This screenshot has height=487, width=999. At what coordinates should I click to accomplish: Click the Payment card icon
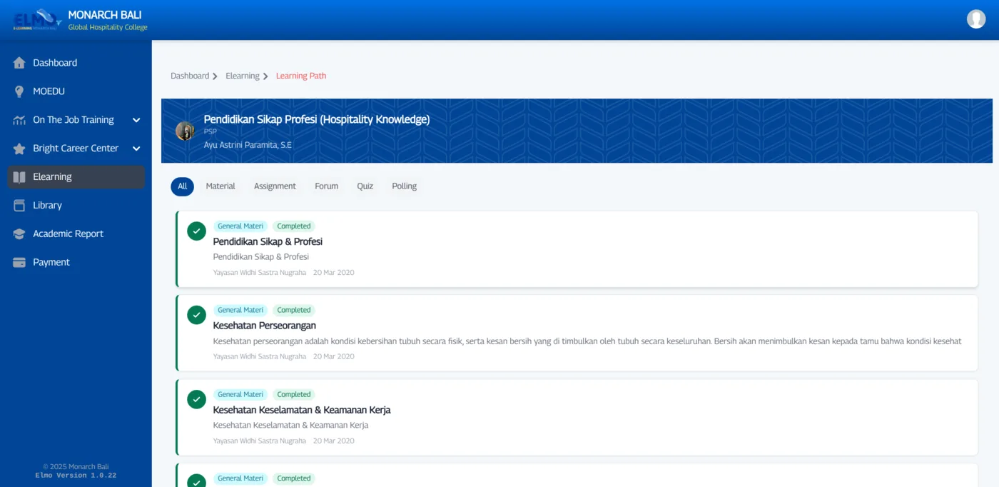19,263
